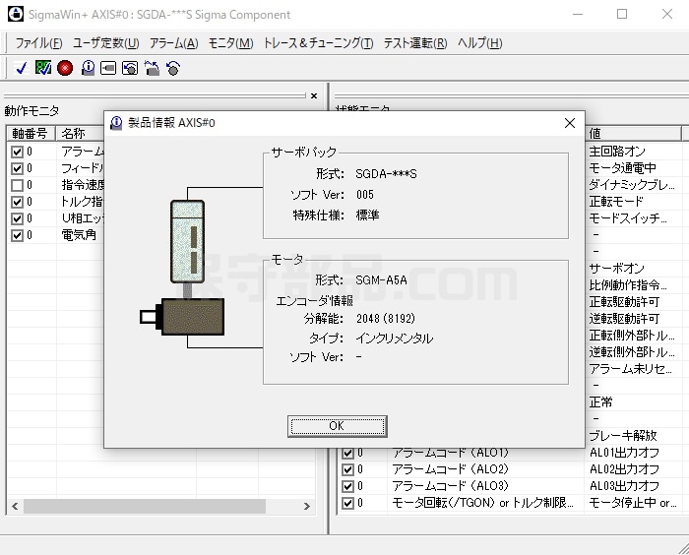Click the red alarm display toolbar icon
This screenshot has width=689, height=555.
point(65,68)
